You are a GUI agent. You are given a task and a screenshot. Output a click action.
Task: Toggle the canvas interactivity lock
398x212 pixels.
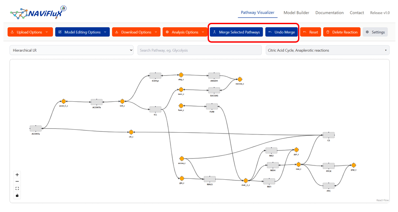click(x=17, y=195)
